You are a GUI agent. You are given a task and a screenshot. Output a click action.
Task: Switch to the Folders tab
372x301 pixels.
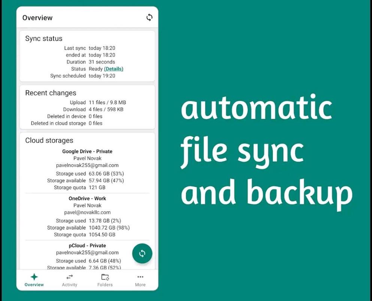click(x=105, y=280)
